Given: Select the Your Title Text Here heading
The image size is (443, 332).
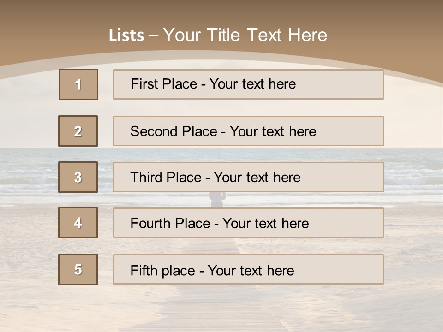Looking at the screenshot, I should pyautogui.click(x=245, y=35).
